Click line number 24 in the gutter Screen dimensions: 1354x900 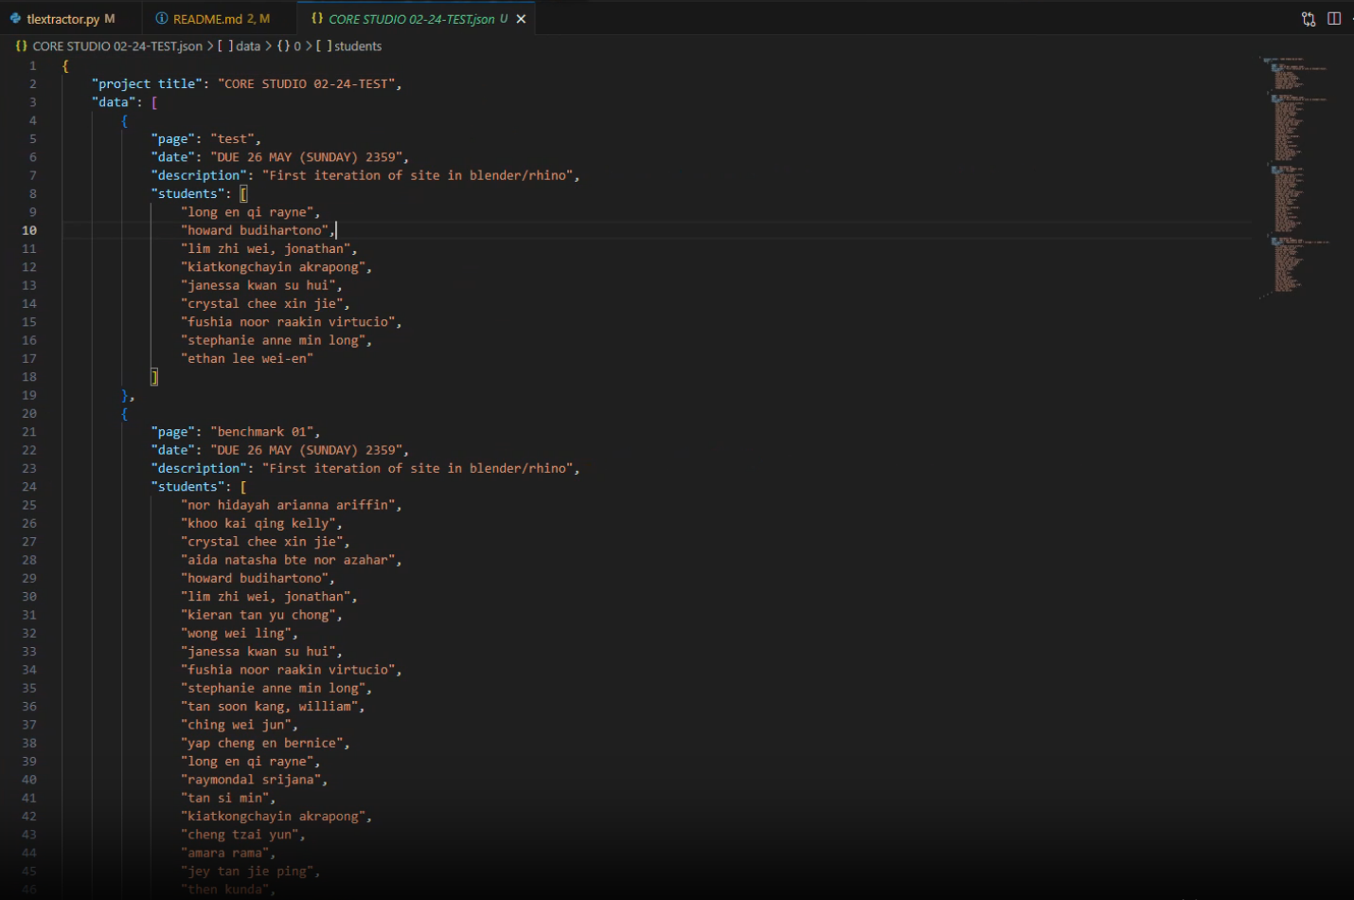(29, 487)
